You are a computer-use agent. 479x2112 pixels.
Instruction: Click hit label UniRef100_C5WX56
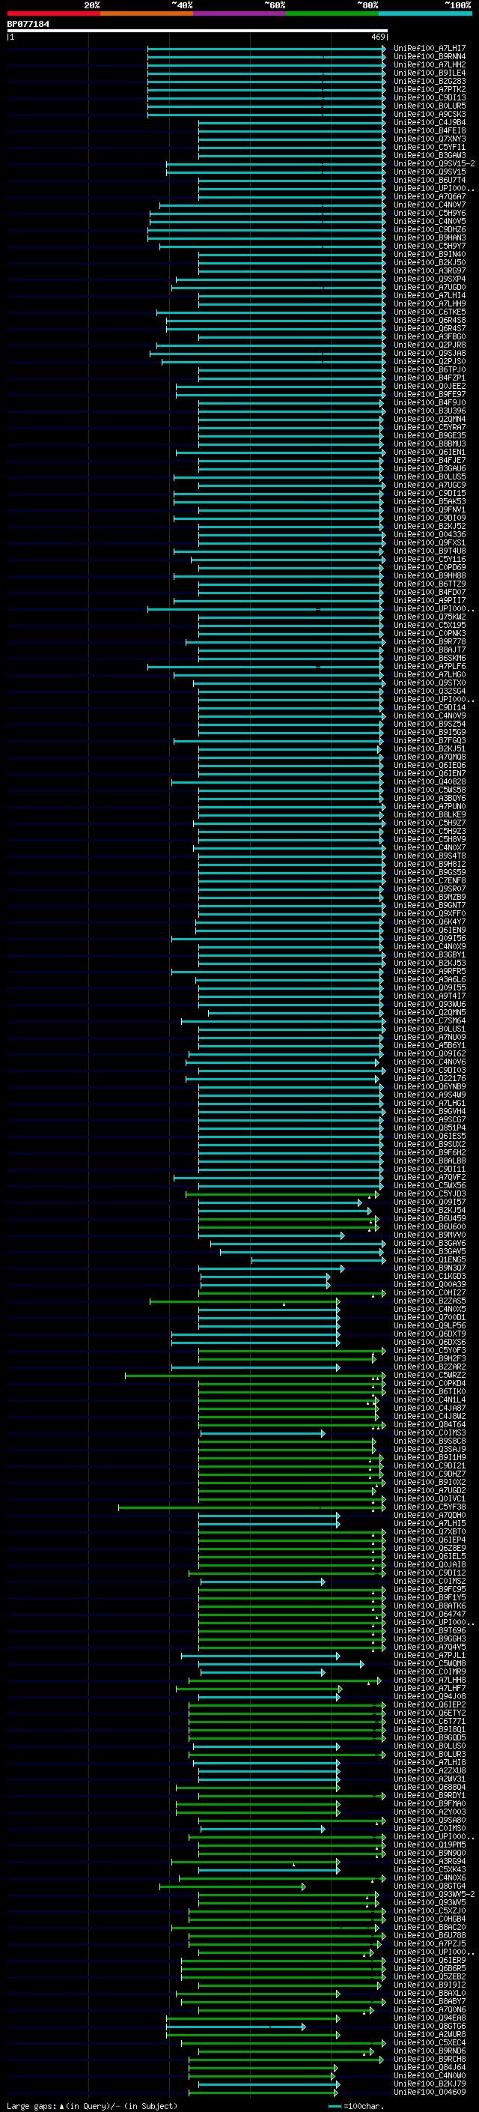click(x=429, y=1185)
